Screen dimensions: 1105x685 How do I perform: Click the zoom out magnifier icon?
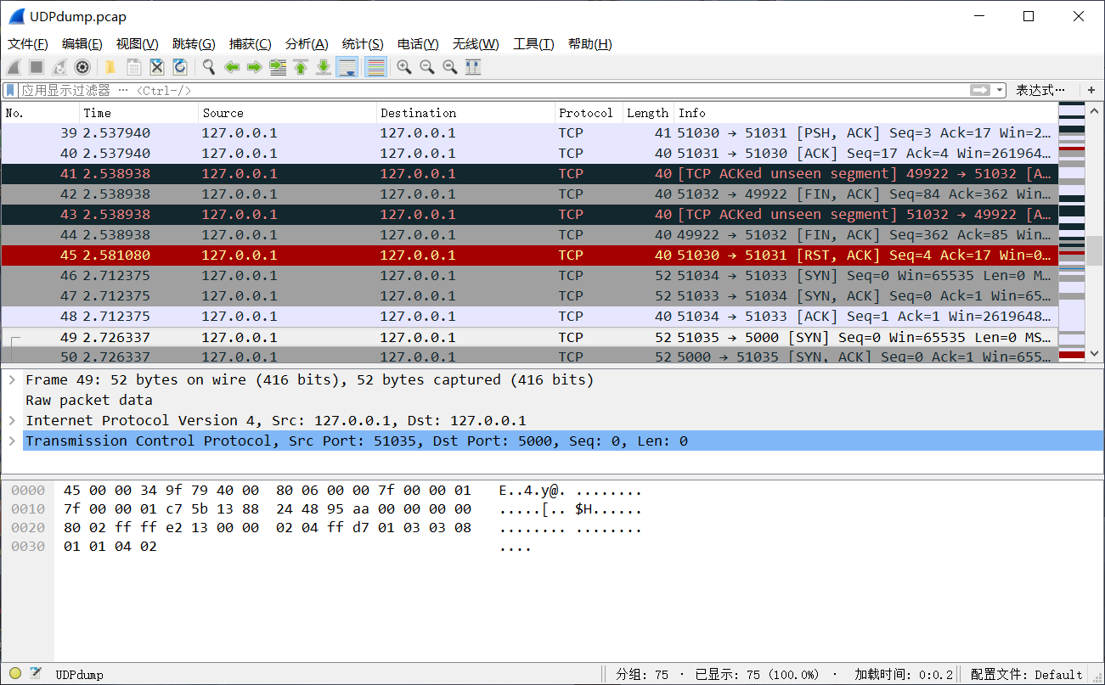[x=427, y=67]
